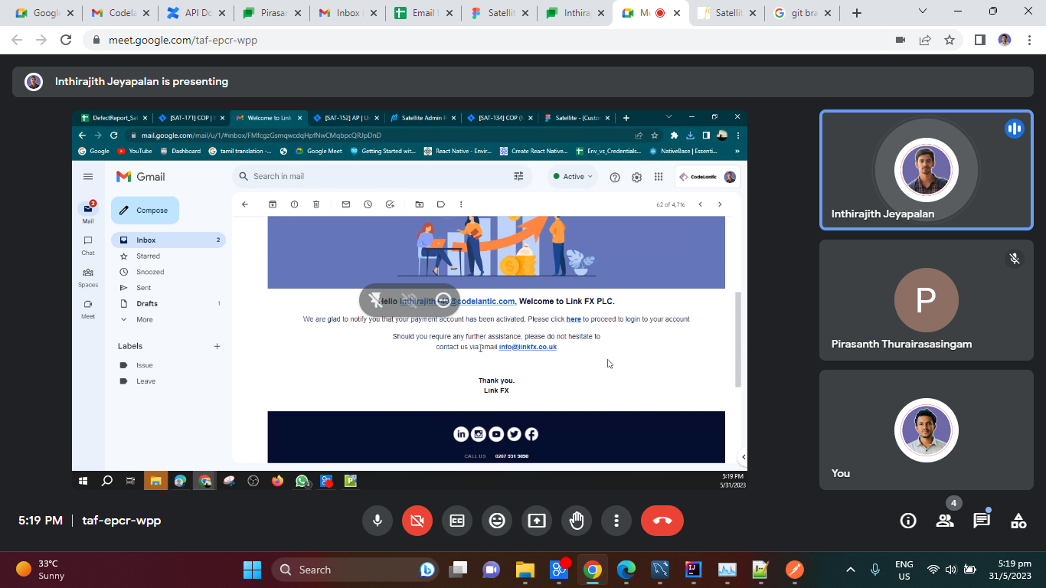
Task: Open MySQL Workbench from taskbar
Action: (660, 570)
